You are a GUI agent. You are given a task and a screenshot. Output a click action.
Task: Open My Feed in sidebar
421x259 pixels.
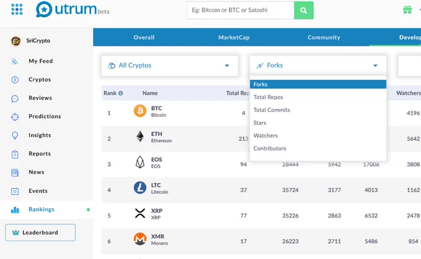click(41, 61)
